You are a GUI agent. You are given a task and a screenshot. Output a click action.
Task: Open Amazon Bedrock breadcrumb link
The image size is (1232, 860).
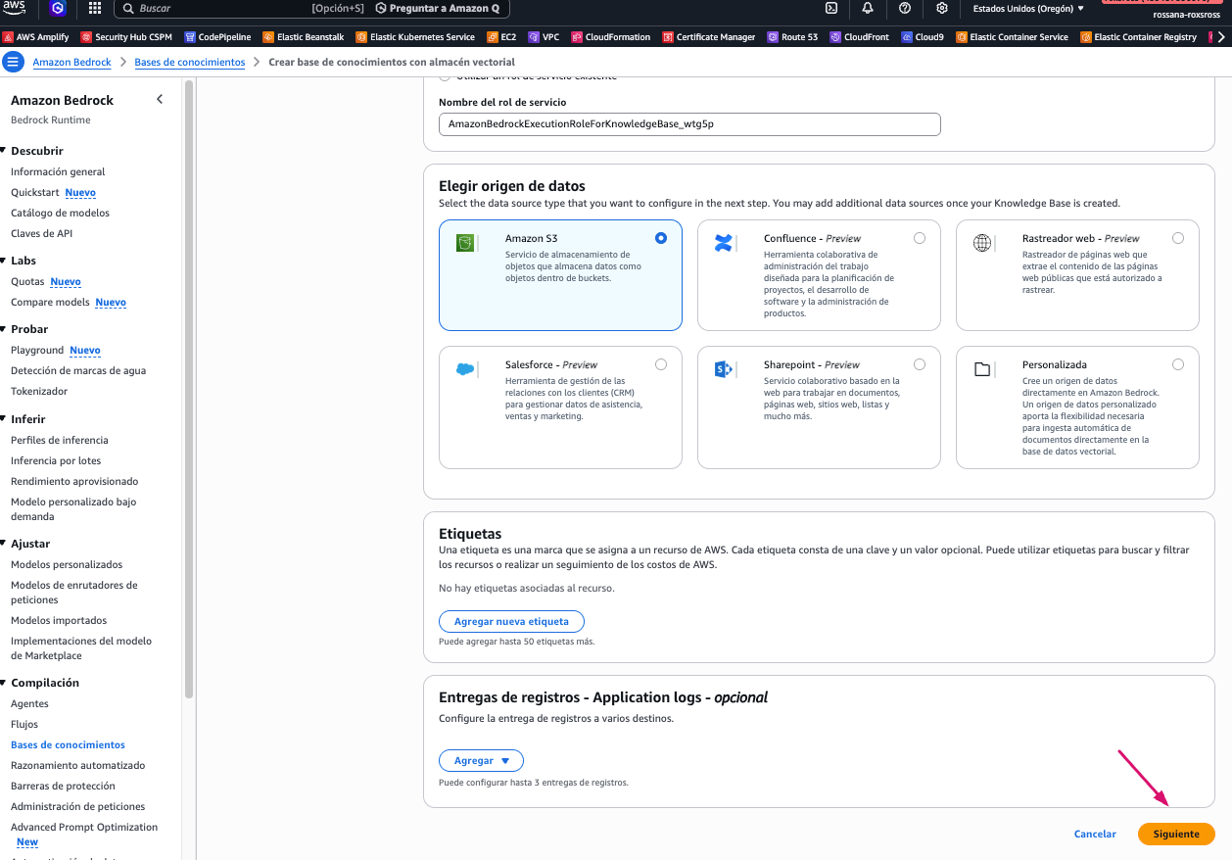click(x=72, y=62)
